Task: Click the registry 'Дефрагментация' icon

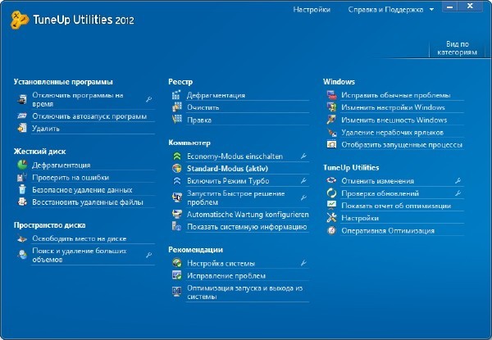Action: pyautogui.click(x=176, y=95)
